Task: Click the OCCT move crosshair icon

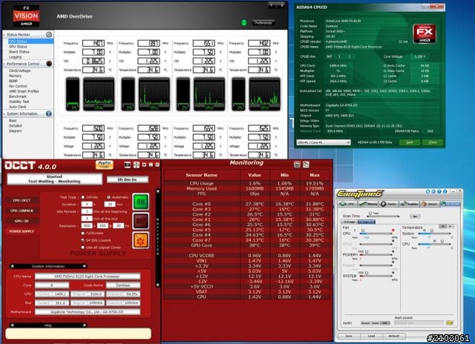Action: [137, 165]
